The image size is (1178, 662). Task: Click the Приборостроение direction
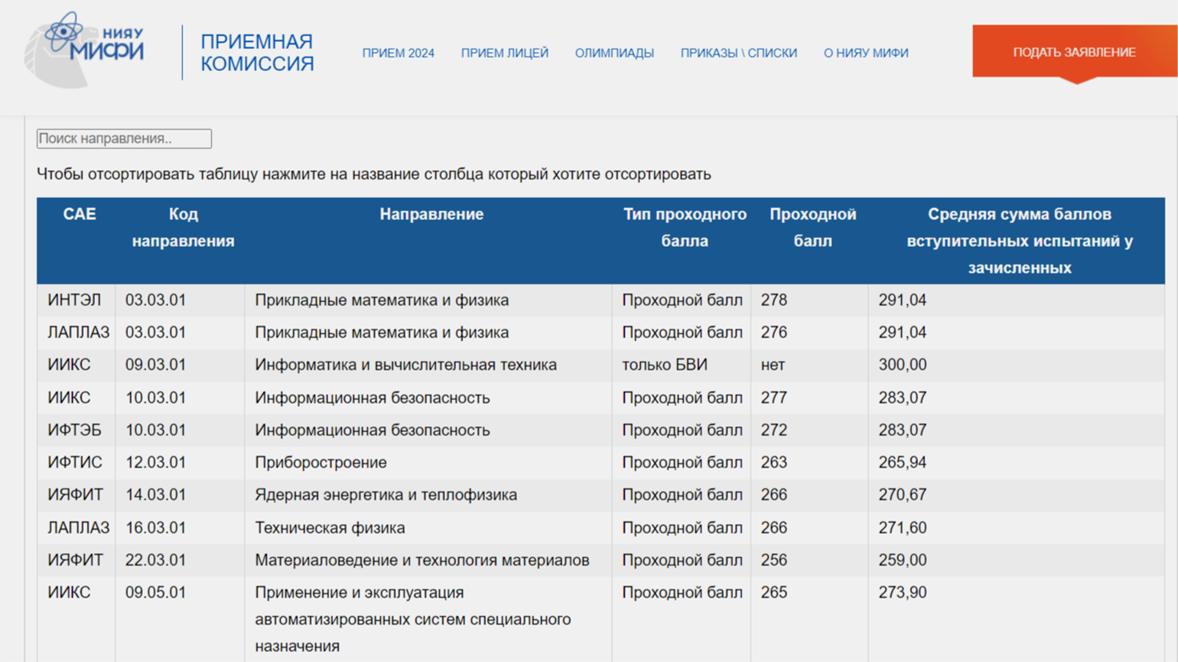click(x=321, y=462)
